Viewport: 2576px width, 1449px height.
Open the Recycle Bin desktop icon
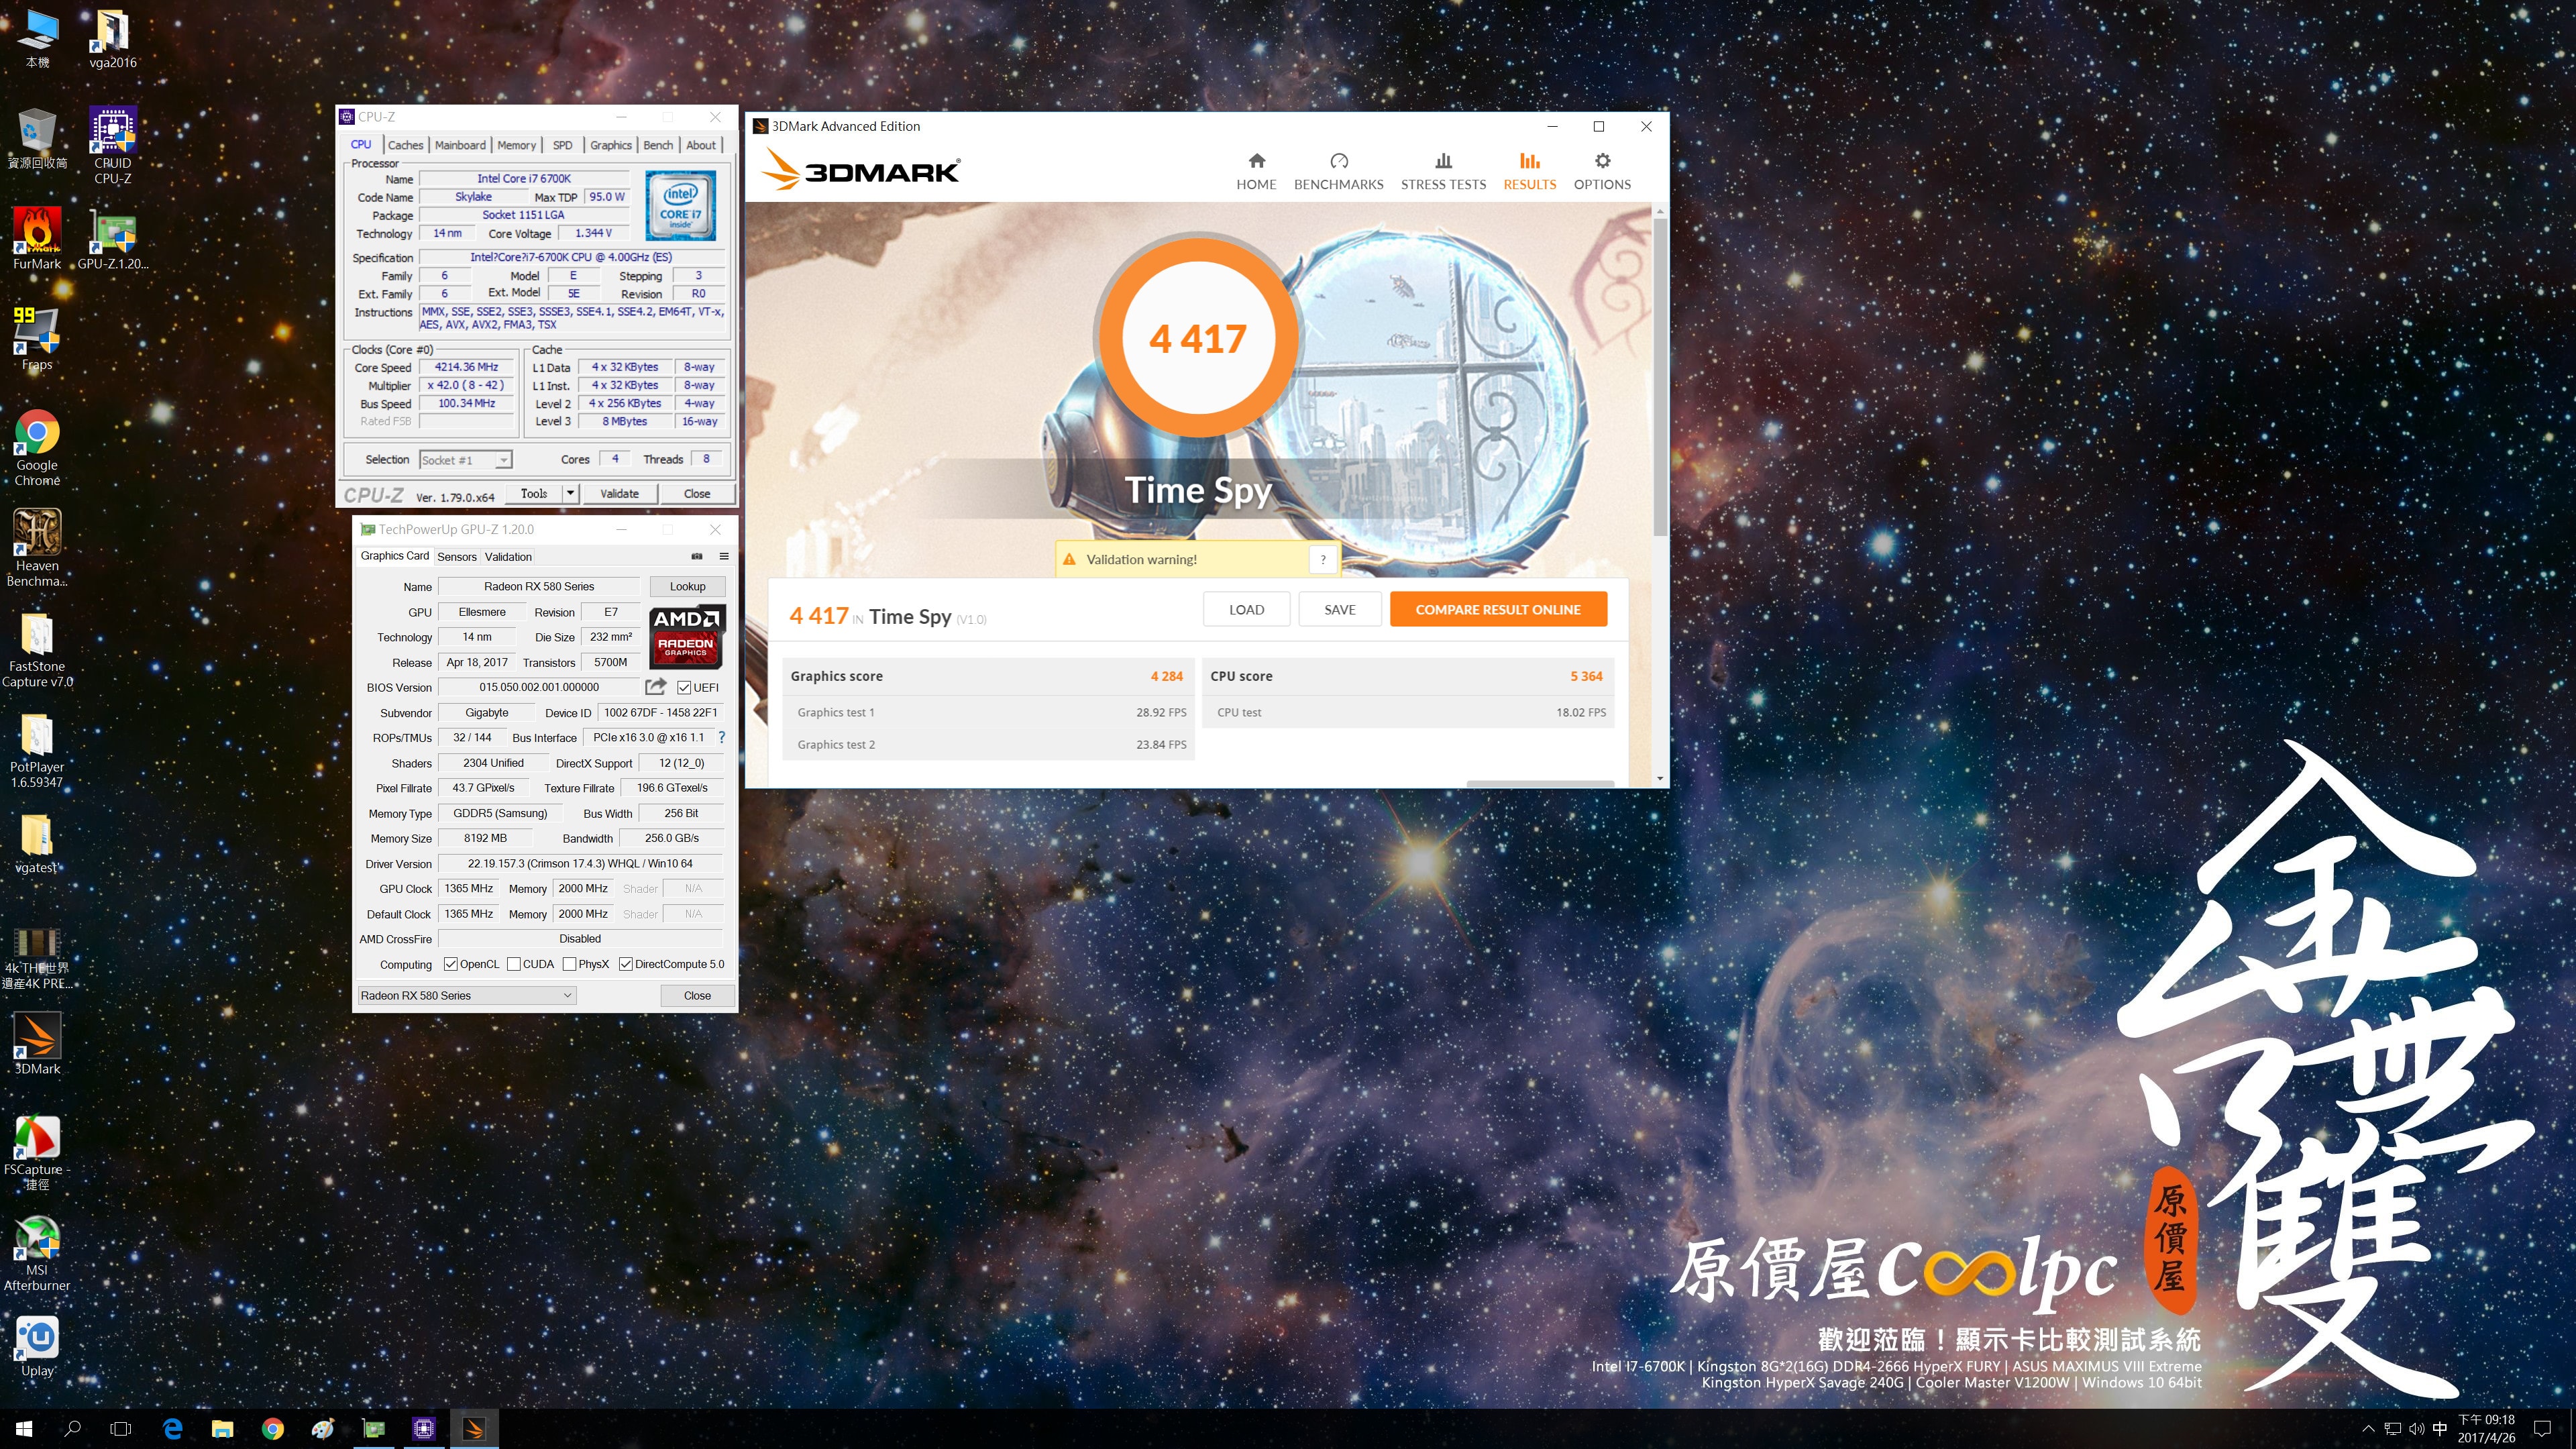click(37, 138)
